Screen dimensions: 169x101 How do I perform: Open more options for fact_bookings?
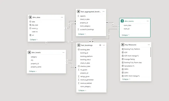pos(104,45)
